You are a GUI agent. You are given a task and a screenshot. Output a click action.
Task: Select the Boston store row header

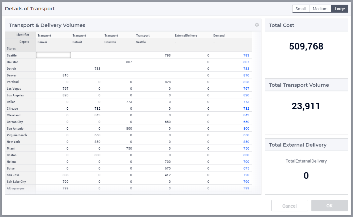21,155
